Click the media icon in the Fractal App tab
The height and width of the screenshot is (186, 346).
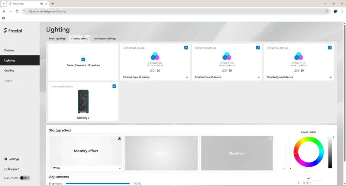(x=42, y=3)
